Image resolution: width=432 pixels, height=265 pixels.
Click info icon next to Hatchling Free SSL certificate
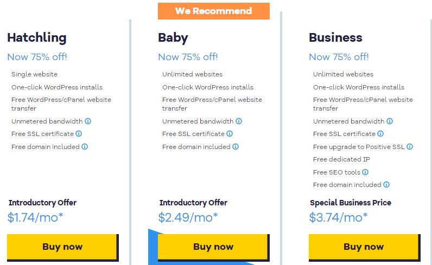[x=79, y=134]
